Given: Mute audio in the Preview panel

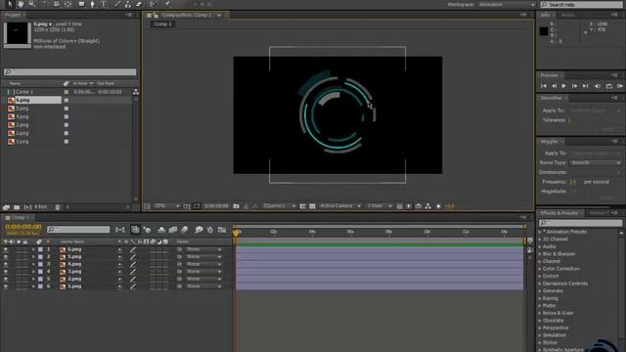Looking at the screenshot, I should pyautogui.click(x=598, y=86).
